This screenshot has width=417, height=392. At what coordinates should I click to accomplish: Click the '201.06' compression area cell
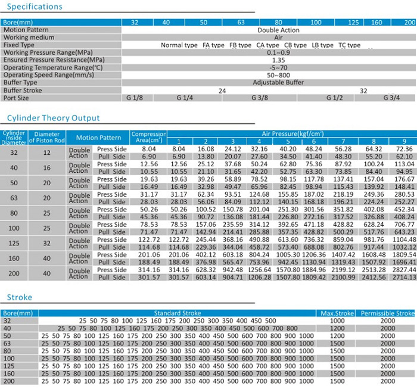[149, 255]
